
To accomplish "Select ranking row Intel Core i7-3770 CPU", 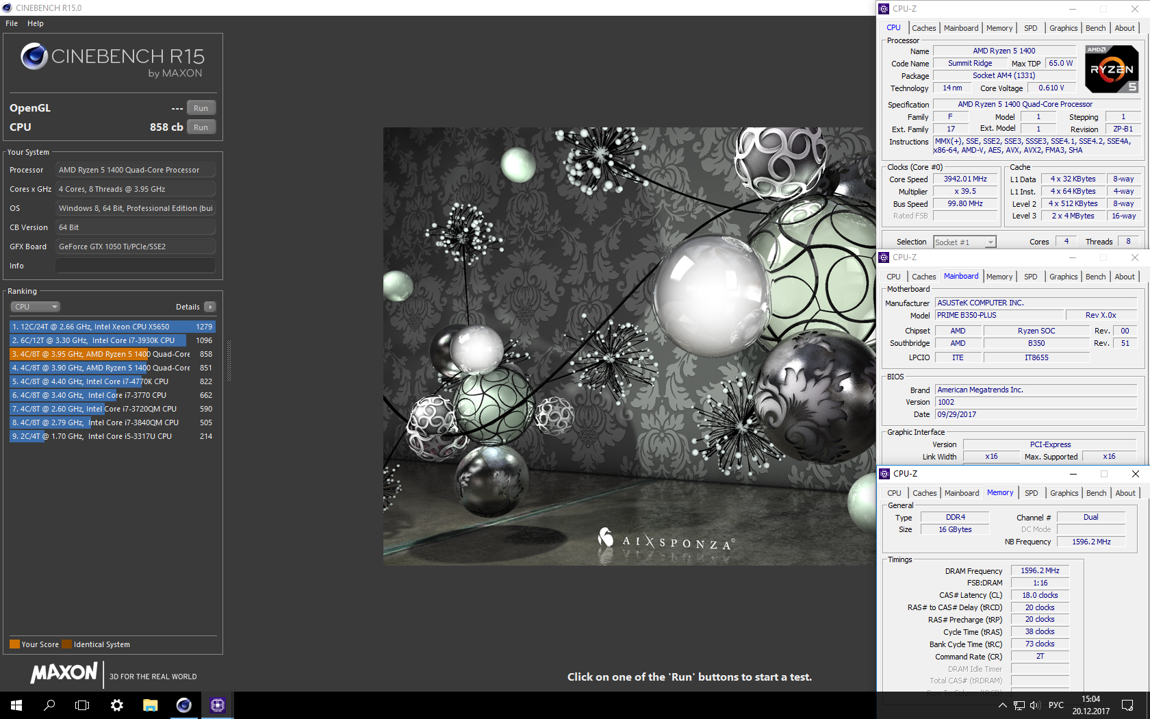I will (x=112, y=395).
